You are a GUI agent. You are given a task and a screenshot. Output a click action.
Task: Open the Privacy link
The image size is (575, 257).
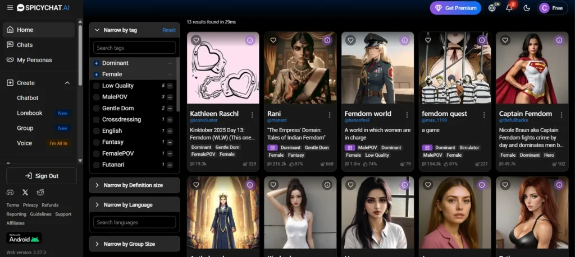point(30,205)
